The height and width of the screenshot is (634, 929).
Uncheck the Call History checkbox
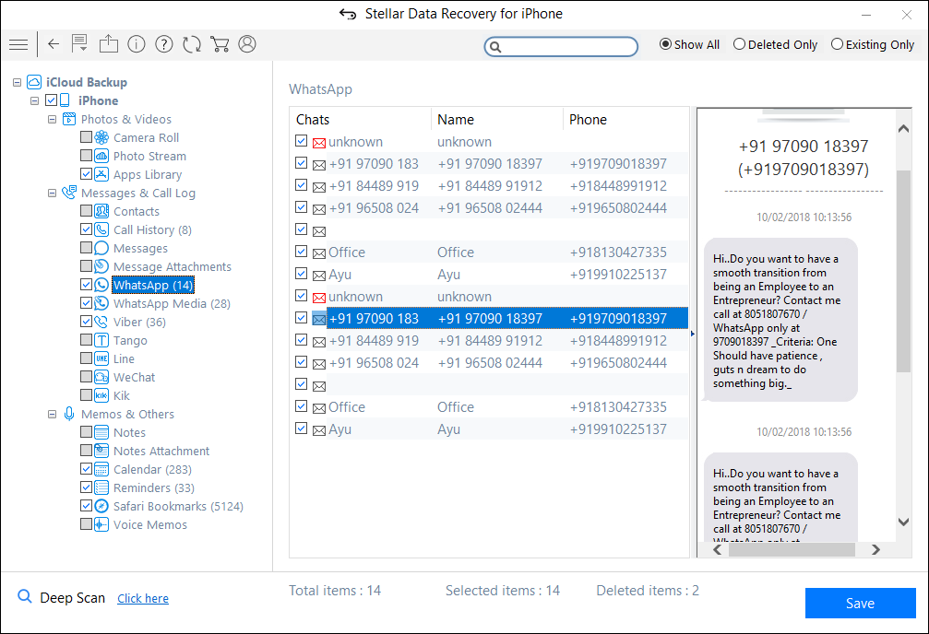(x=86, y=229)
